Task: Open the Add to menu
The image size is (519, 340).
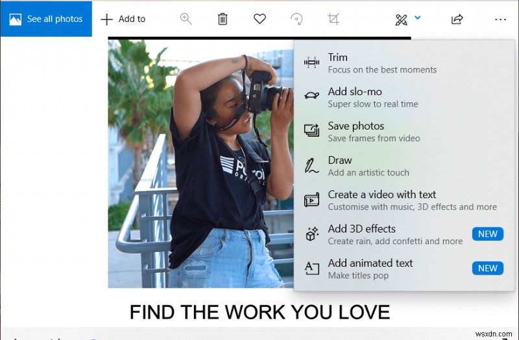Action: [123, 19]
